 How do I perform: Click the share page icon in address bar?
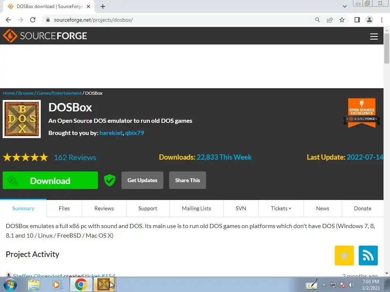pos(330,20)
